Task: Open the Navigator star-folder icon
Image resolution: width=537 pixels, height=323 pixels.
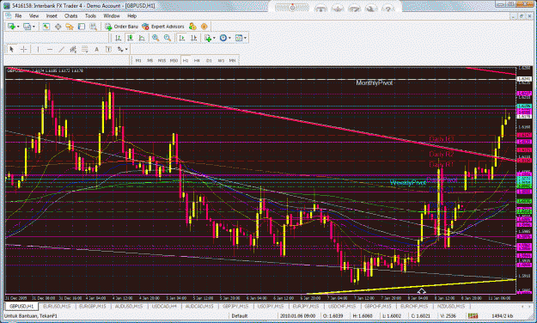Action: (x=70, y=27)
